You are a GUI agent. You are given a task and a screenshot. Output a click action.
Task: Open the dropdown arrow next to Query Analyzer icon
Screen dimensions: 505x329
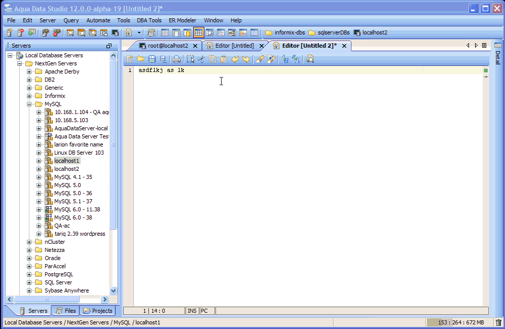pyautogui.click(x=139, y=32)
